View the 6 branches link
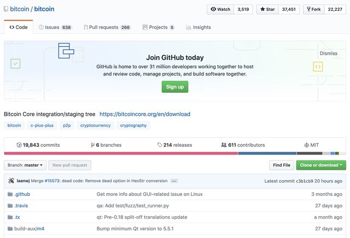 [x=106, y=145]
